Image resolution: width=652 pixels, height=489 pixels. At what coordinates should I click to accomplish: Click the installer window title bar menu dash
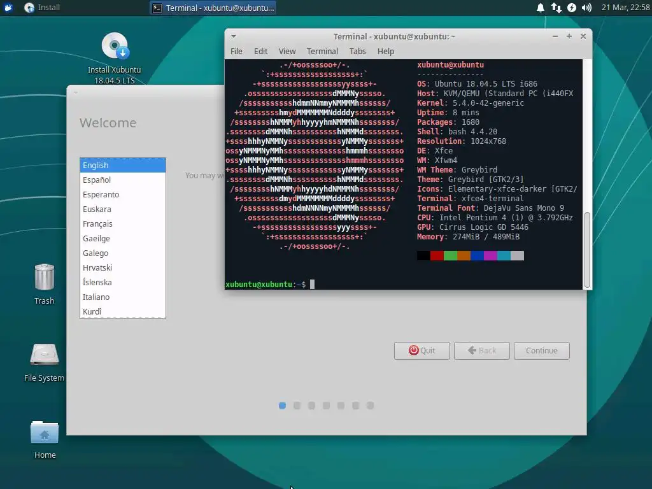[x=76, y=92]
